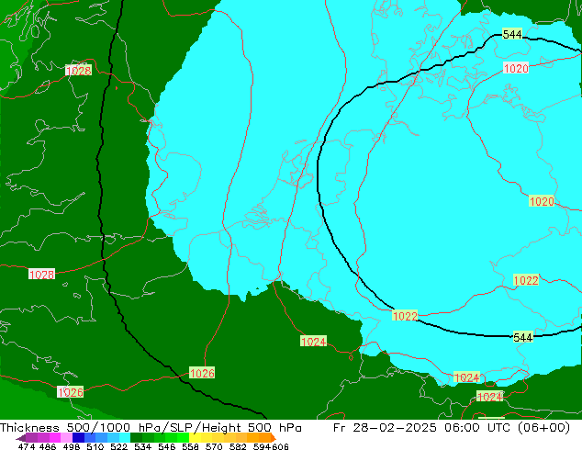Click the 1028 isobar label with white background
The height and width of the screenshot is (450, 582).
pyautogui.click(x=42, y=275)
